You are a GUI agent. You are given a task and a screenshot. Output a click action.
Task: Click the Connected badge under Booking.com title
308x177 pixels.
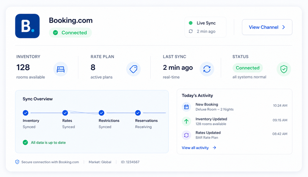70,32
